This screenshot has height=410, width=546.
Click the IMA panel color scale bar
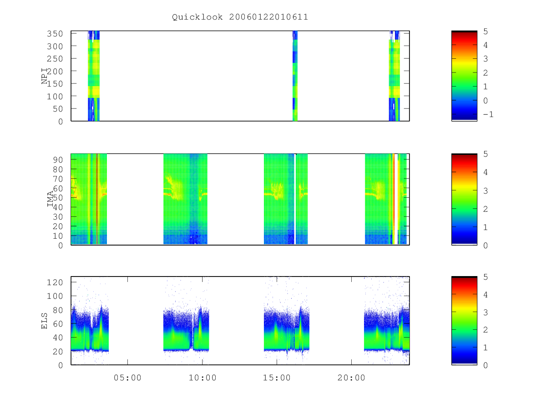[464, 200]
